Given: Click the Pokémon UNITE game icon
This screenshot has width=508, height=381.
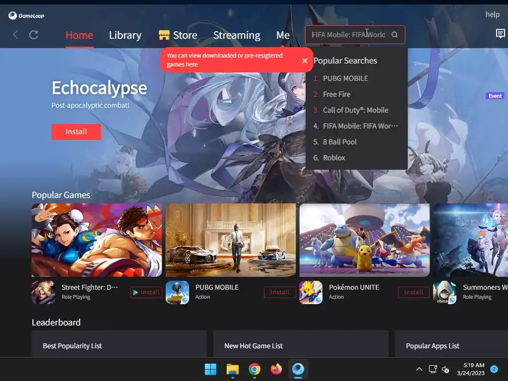Looking at the screenshot, I should tap(311, 292).
